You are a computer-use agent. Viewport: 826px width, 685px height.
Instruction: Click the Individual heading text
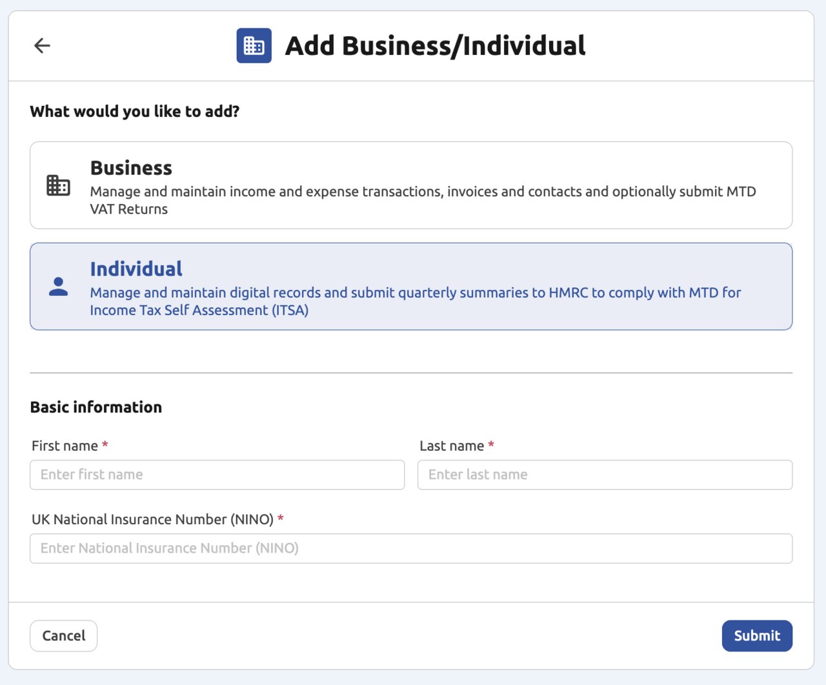pyautogui.click(x=136, y=269)
